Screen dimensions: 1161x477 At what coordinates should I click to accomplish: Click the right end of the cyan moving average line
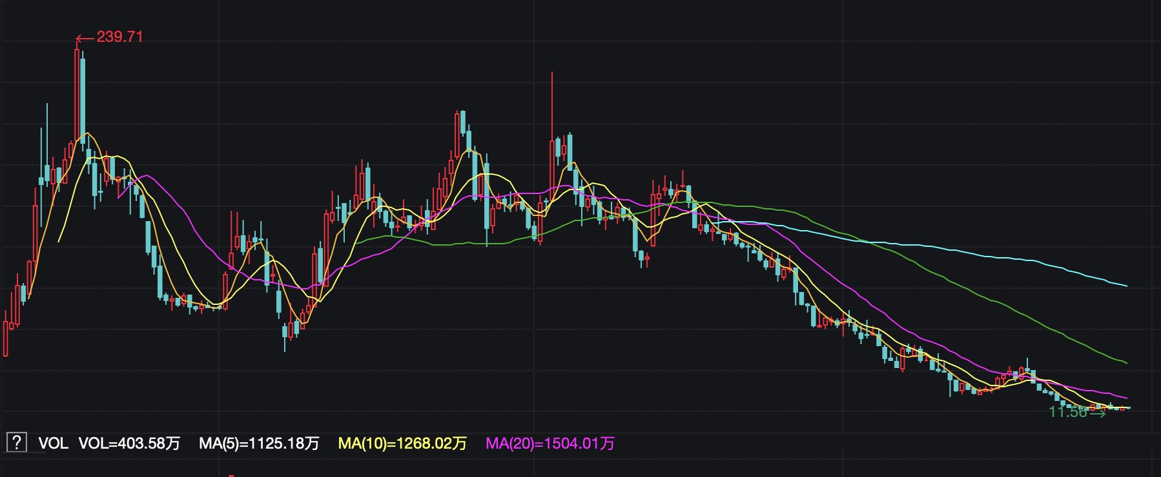click(x=1126, y=286)
